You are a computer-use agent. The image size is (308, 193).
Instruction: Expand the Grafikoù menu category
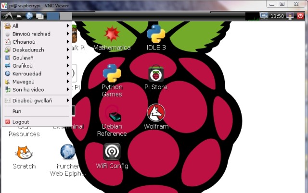[37, 65]
